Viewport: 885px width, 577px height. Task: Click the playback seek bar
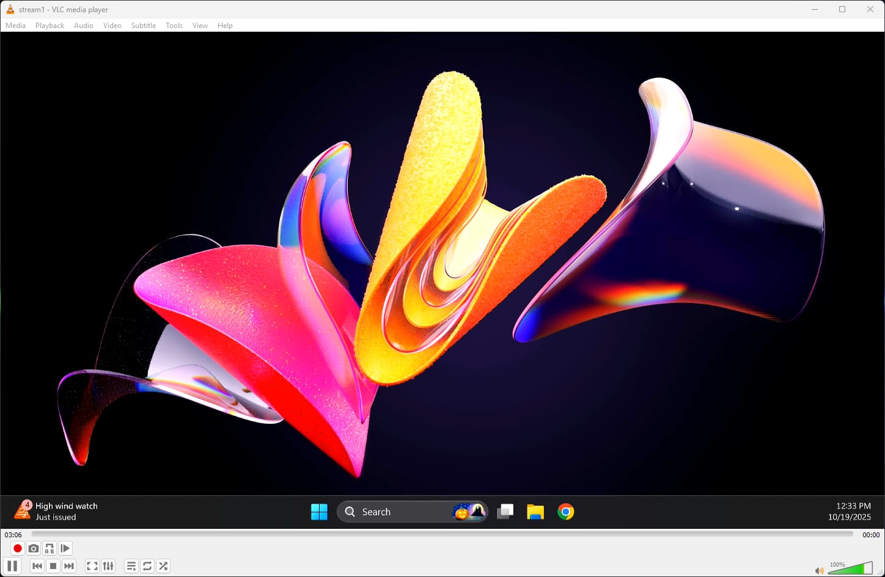pos(442,534)
